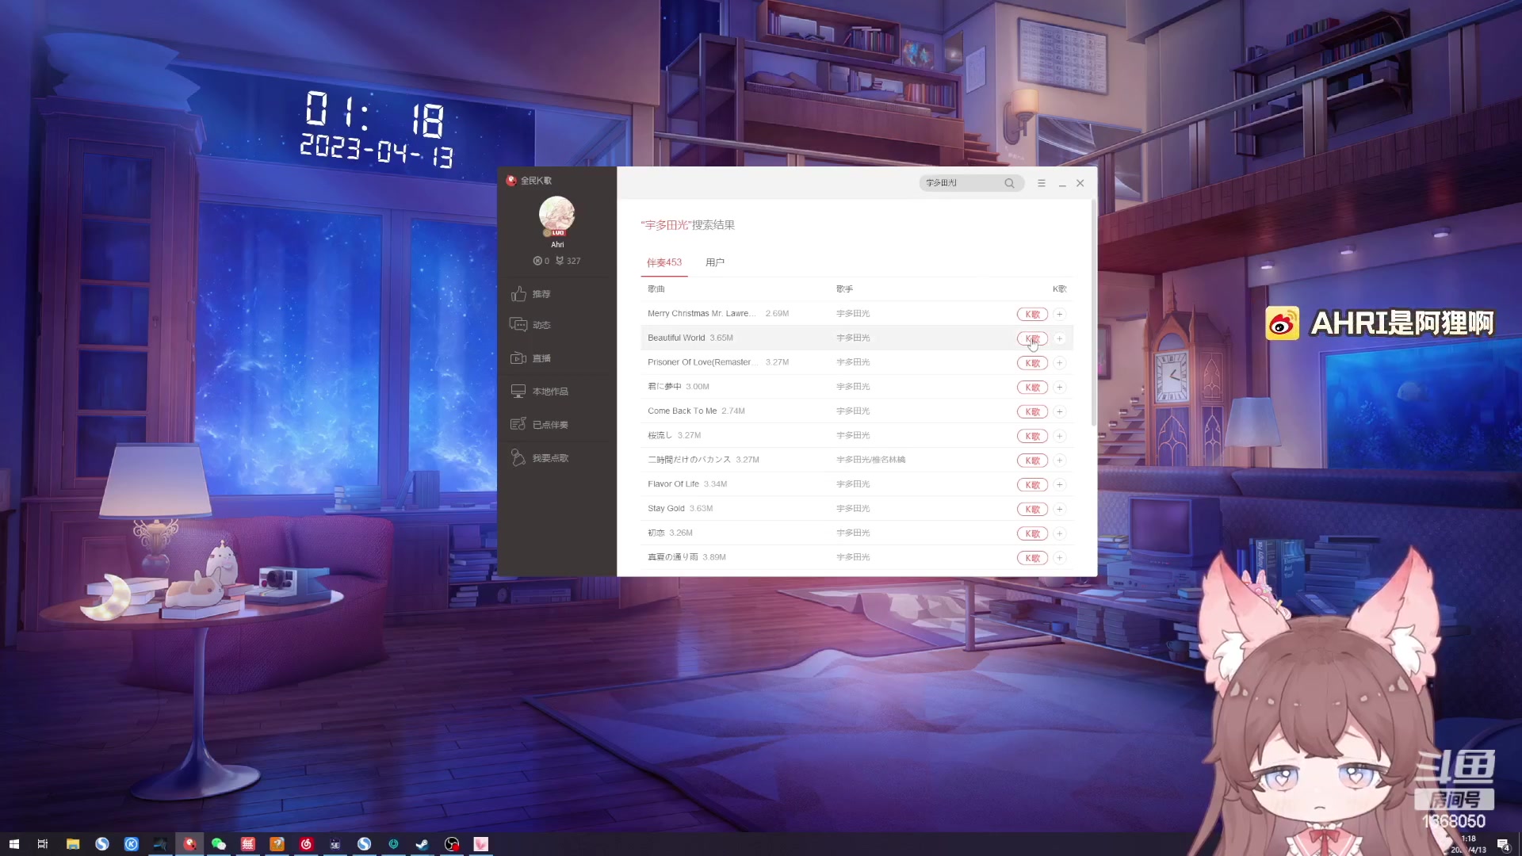Switch to the 伴奏453 tab
The height and width of the screenshot is (856, 1522).
(x=664, y=262)
